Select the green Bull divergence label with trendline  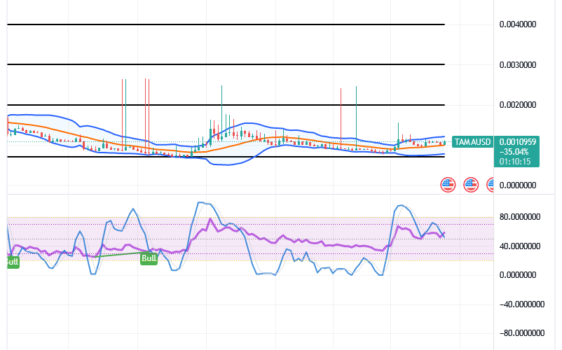[149, 258]
